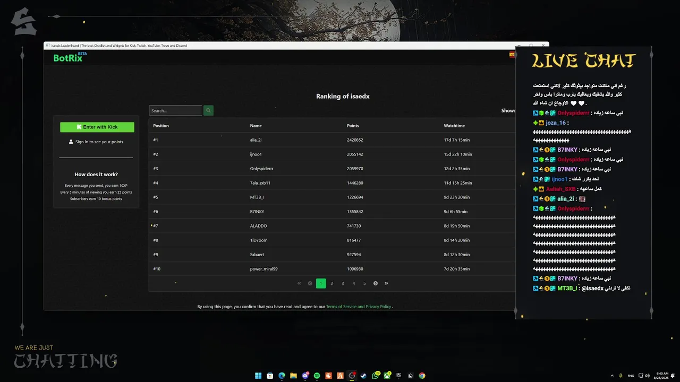Image resolution: width=680 pixels, height=382 pixels.
Task: Click the name alia_2i in rankings table
Action: tap(256, 140)
